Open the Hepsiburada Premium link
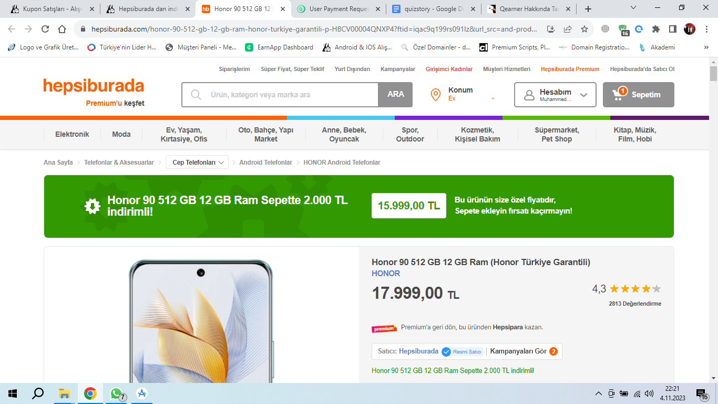The image size is (718, 404). [570, 69]
